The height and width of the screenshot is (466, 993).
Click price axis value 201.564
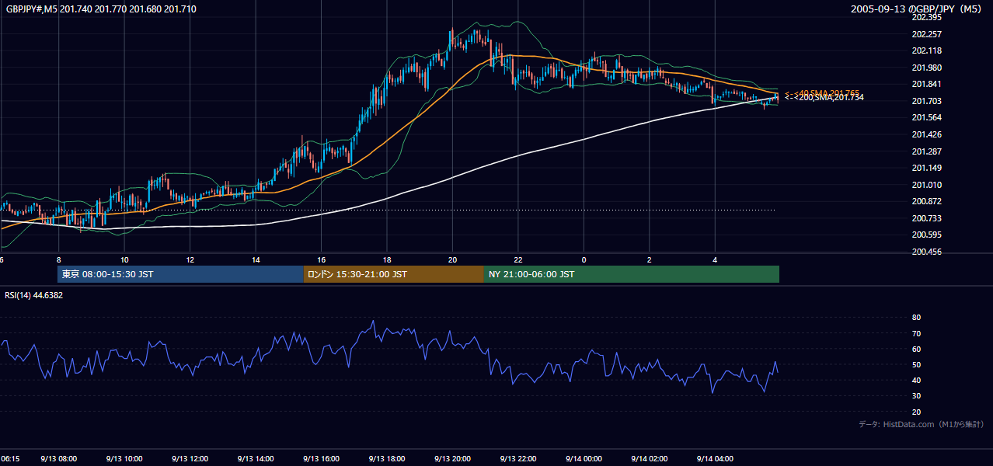[x=926, y=118]
